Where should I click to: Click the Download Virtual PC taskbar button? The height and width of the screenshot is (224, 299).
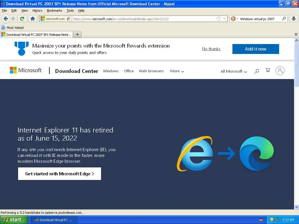pos(54,220)
